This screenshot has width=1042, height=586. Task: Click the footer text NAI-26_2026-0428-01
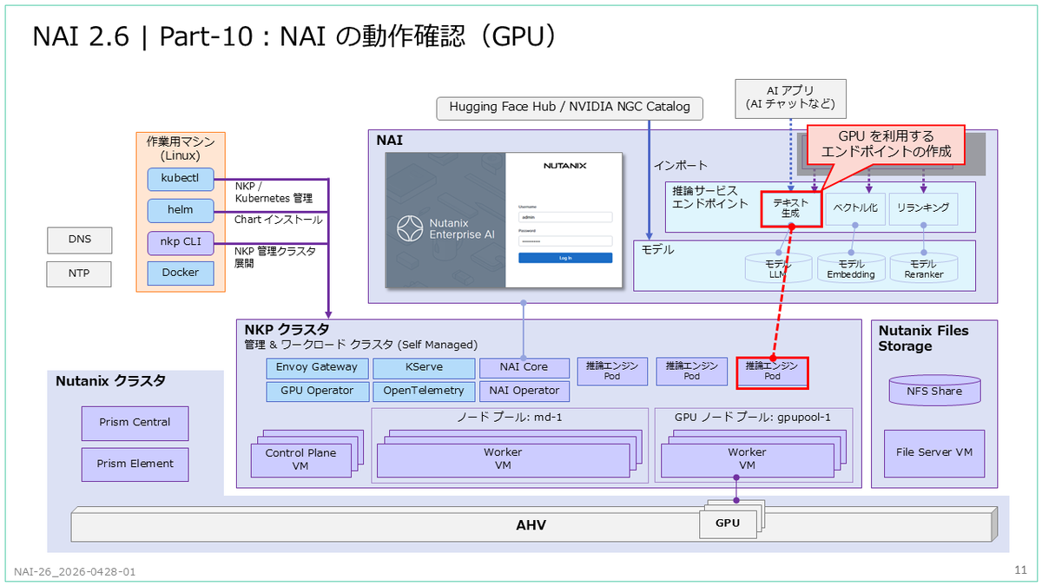click(75, 572)
